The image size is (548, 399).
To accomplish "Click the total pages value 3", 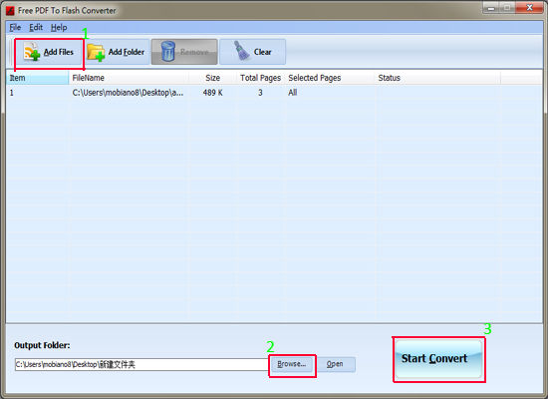I will coord(260,93).
